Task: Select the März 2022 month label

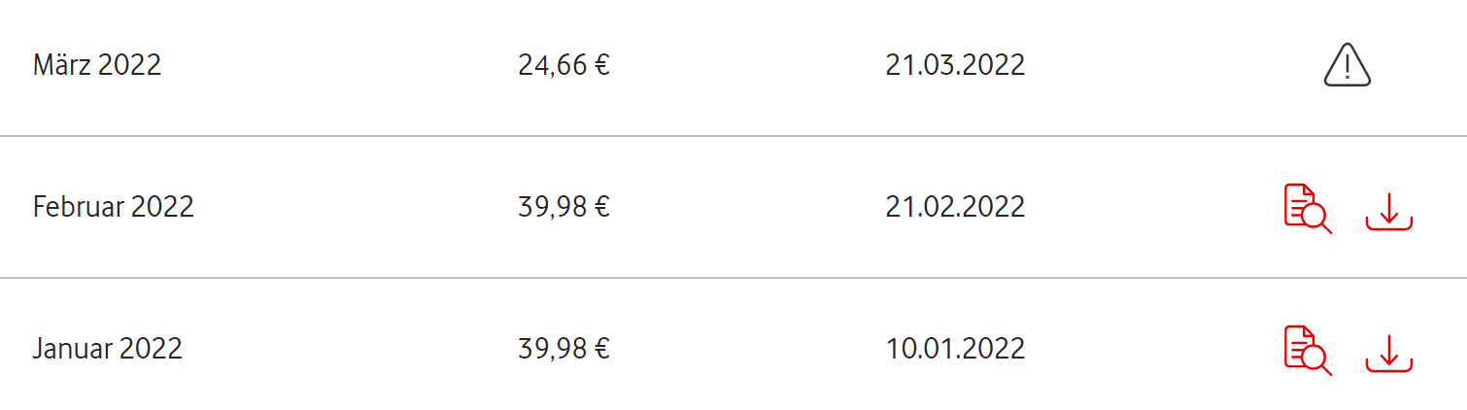Action: 97,65
